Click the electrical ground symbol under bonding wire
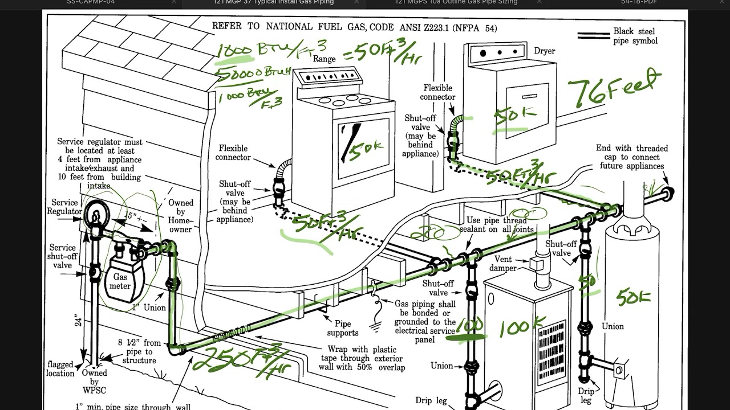The width and height of the screenshot is (730, 410). 375,327
